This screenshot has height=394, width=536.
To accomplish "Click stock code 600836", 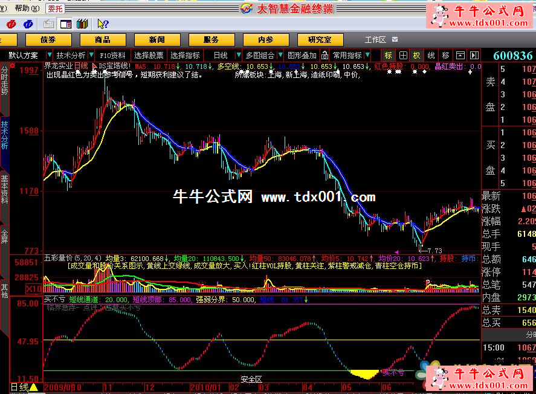I will [513, 56].
